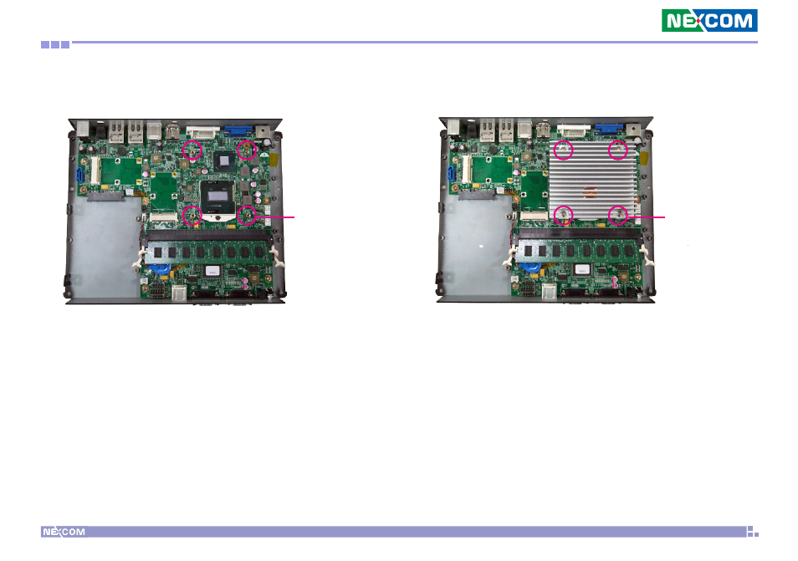
Task: Click the three purple squares in the header
Action: pos(55,43)
